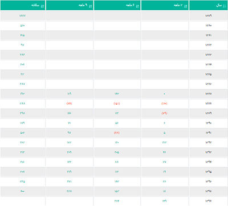The width and height of the screenshot is (228, 206).
Task: Click the ۶ ماهه value in ۱۳۹۸ row
Action: [117, 201]
